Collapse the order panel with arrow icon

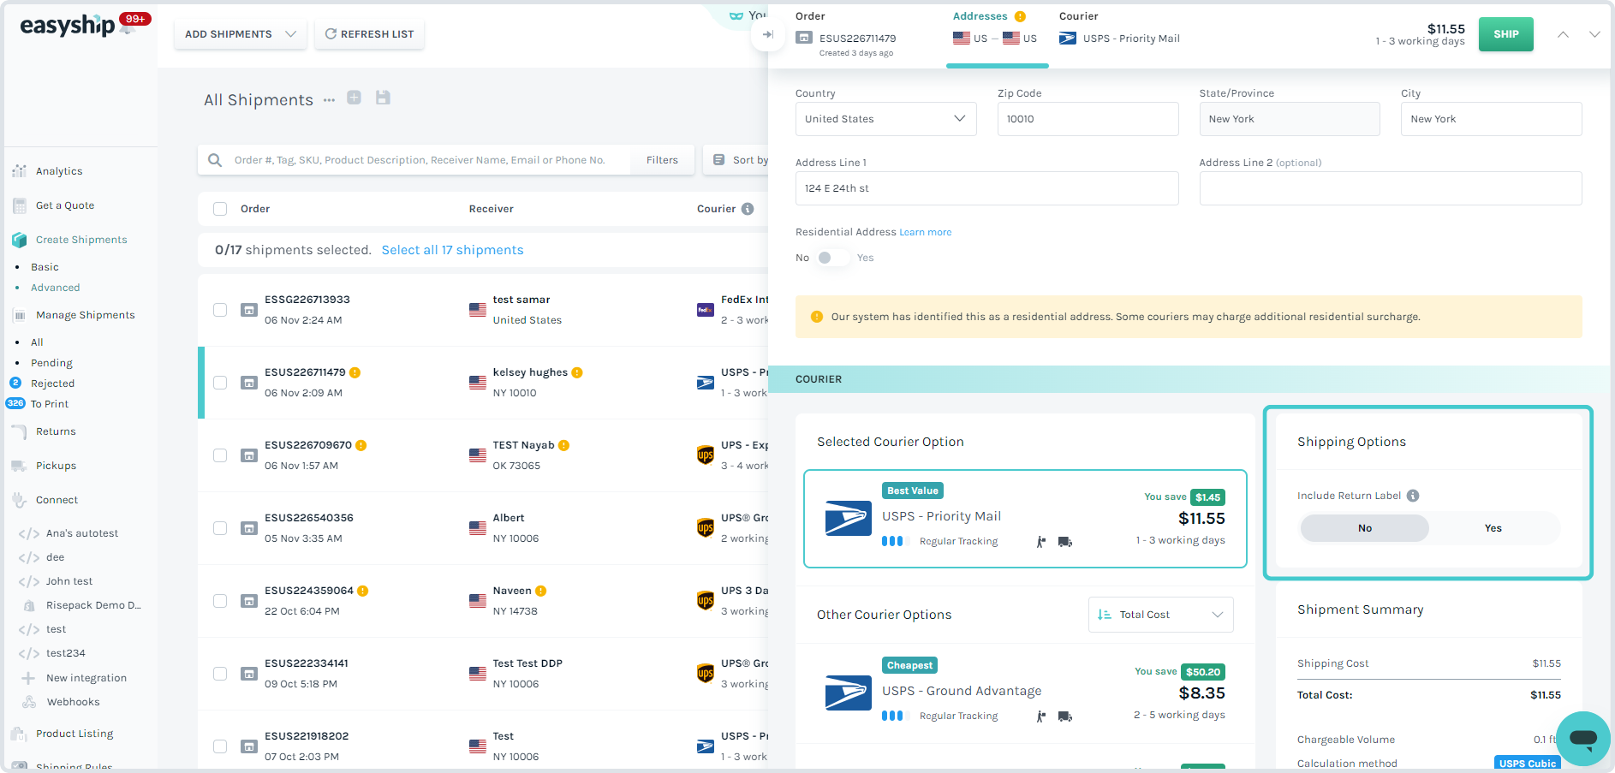(767, 34)
